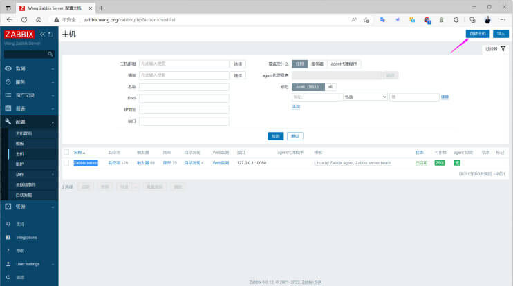
Task: Tick the select-all checkbox in table header
Action: (x=66, y=152)
